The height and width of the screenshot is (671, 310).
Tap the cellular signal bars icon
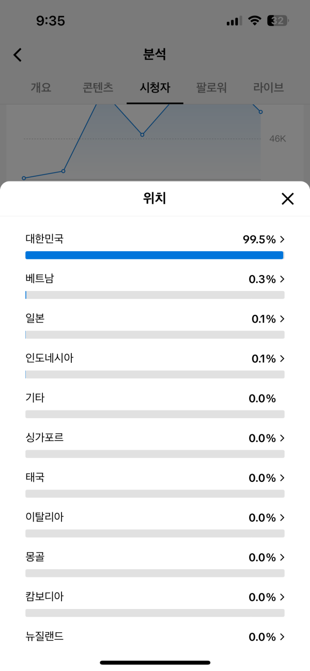[234, 21]
